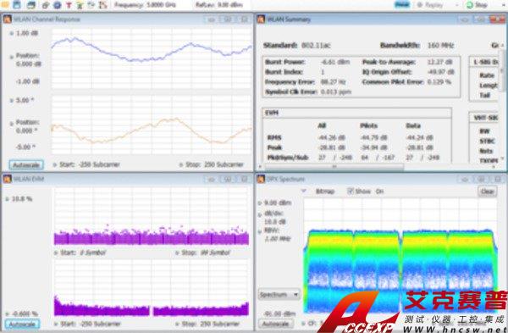This screenshot has width=508, height=333.
Task: Click the Clear button in DPX Spectrum
Action: coord(487,191)
